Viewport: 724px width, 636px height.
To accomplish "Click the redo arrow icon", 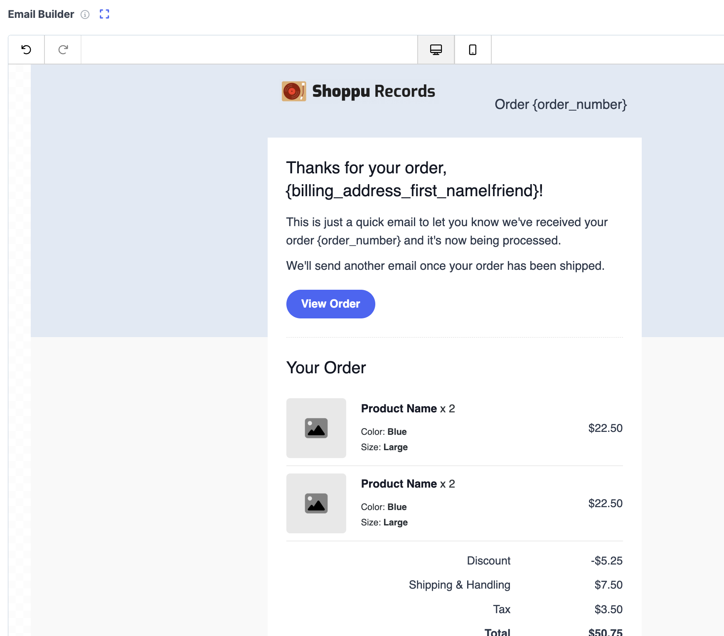I will [63, 49].
